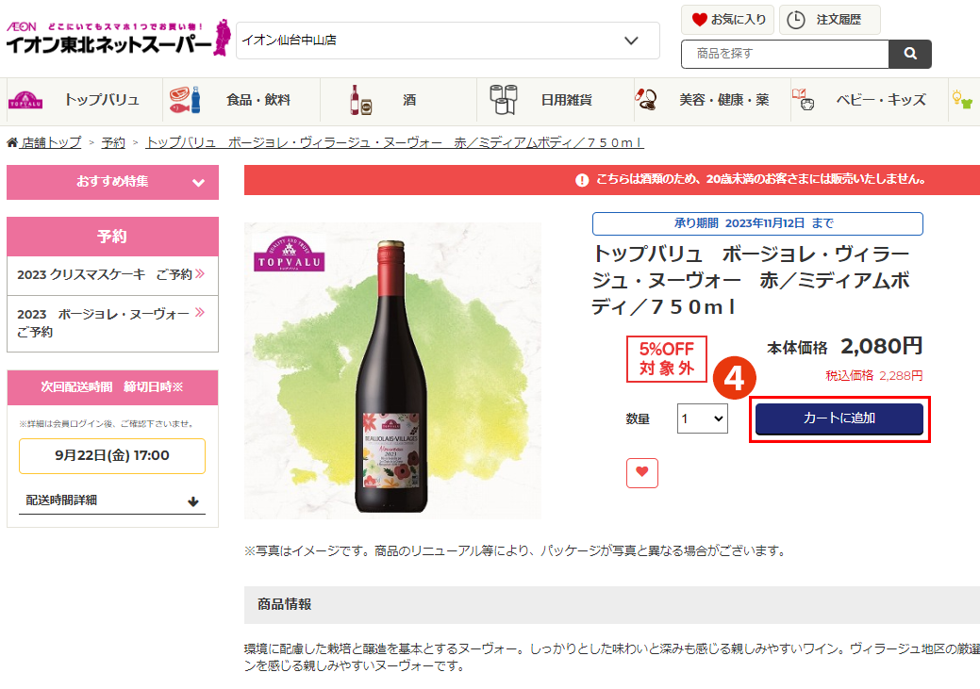Open the お気に入り favorites heart button
This screenshot has height=689, width=980.
click(727, 20)
